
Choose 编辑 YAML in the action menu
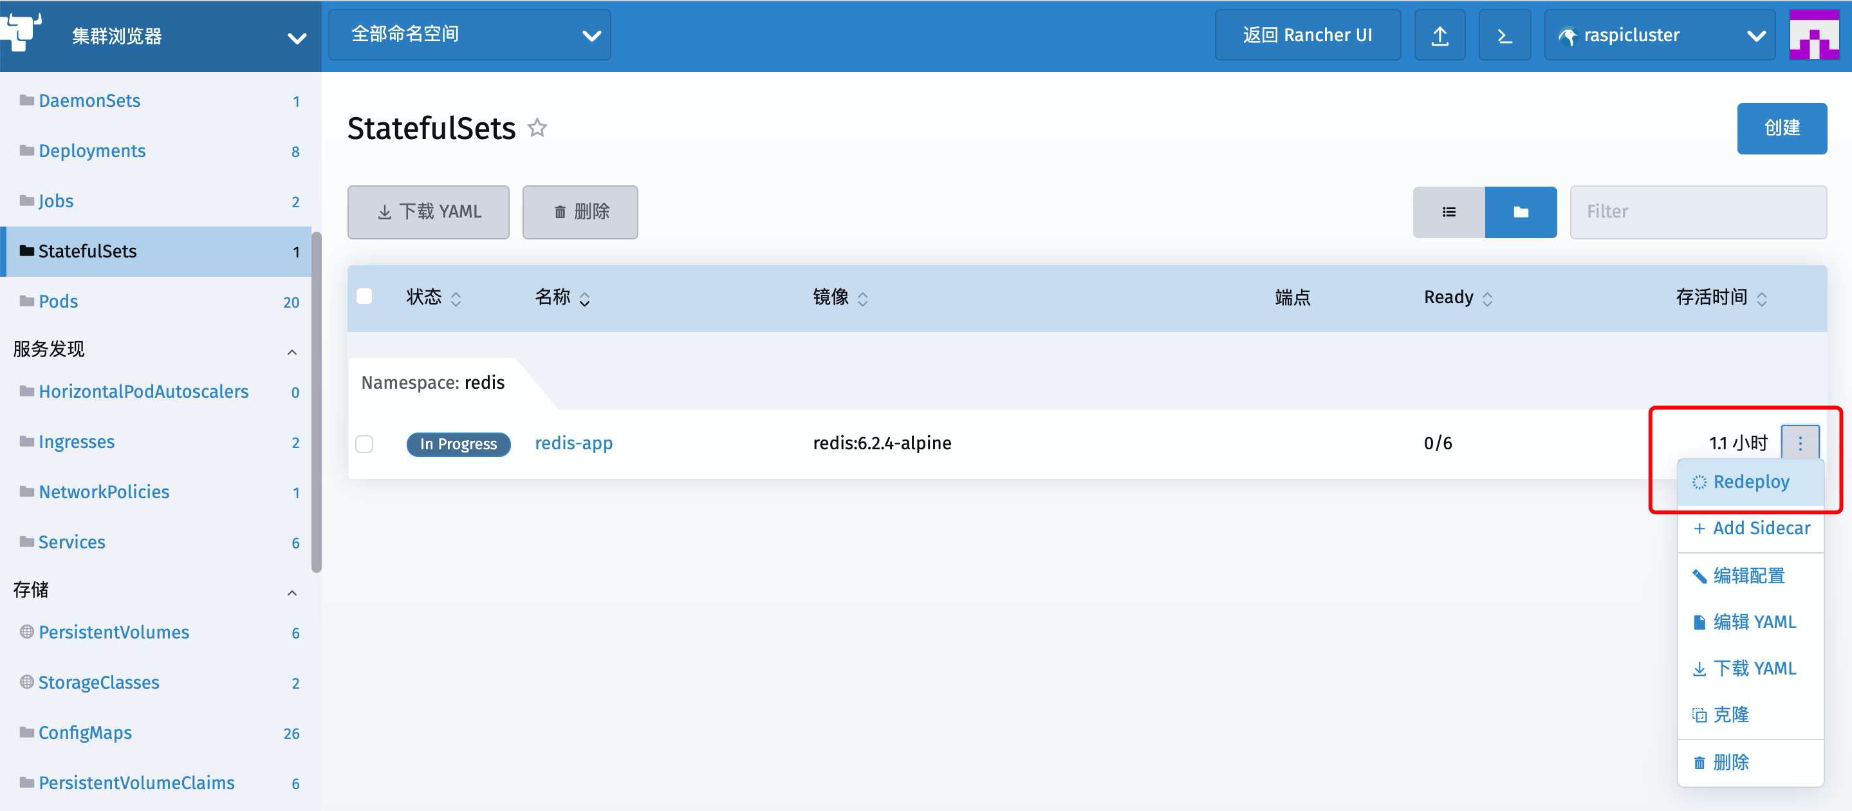click(1754, 622)
